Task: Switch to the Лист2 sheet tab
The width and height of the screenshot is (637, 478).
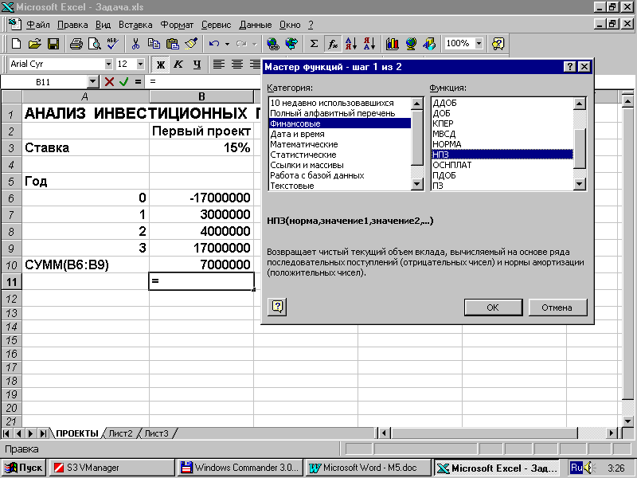Action: (x=120, y=433)
